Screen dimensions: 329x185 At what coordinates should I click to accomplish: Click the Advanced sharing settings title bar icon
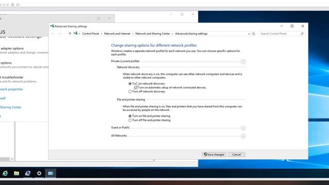pos(52,26)
